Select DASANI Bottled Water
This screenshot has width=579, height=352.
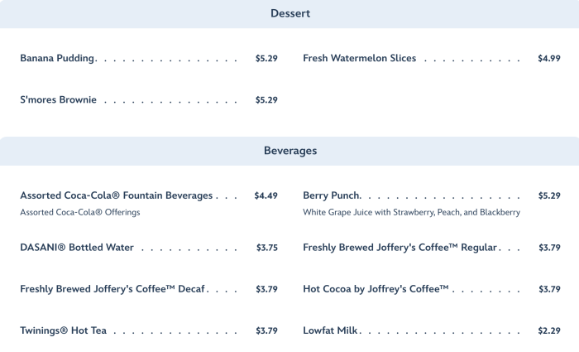click(77, 248)
